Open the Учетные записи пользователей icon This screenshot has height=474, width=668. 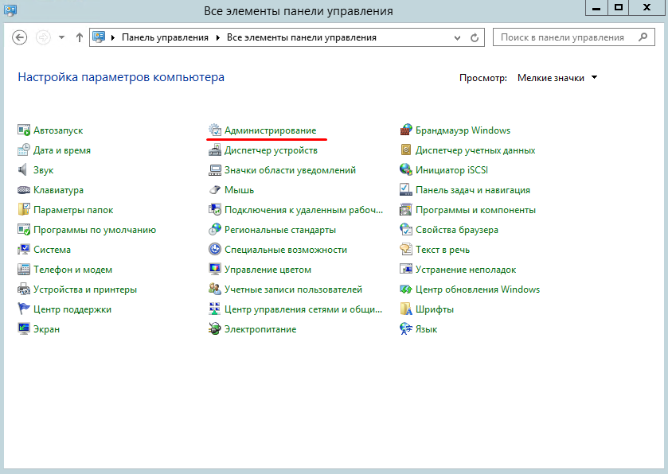[215, 289]
